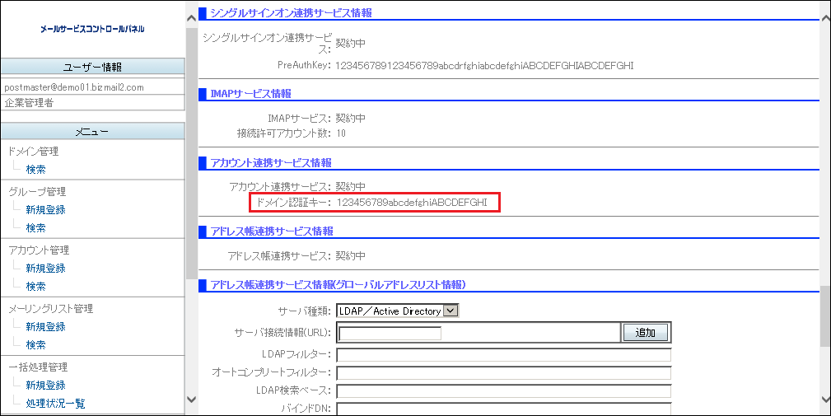Open 新規登録 under グループ管理

45,210
